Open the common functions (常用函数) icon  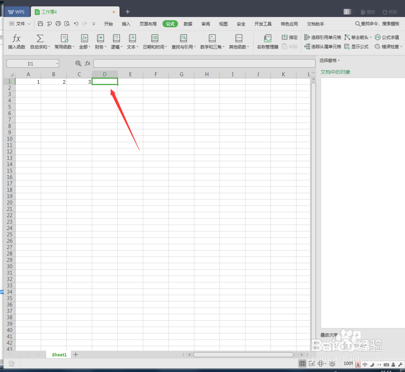[64, 38]
